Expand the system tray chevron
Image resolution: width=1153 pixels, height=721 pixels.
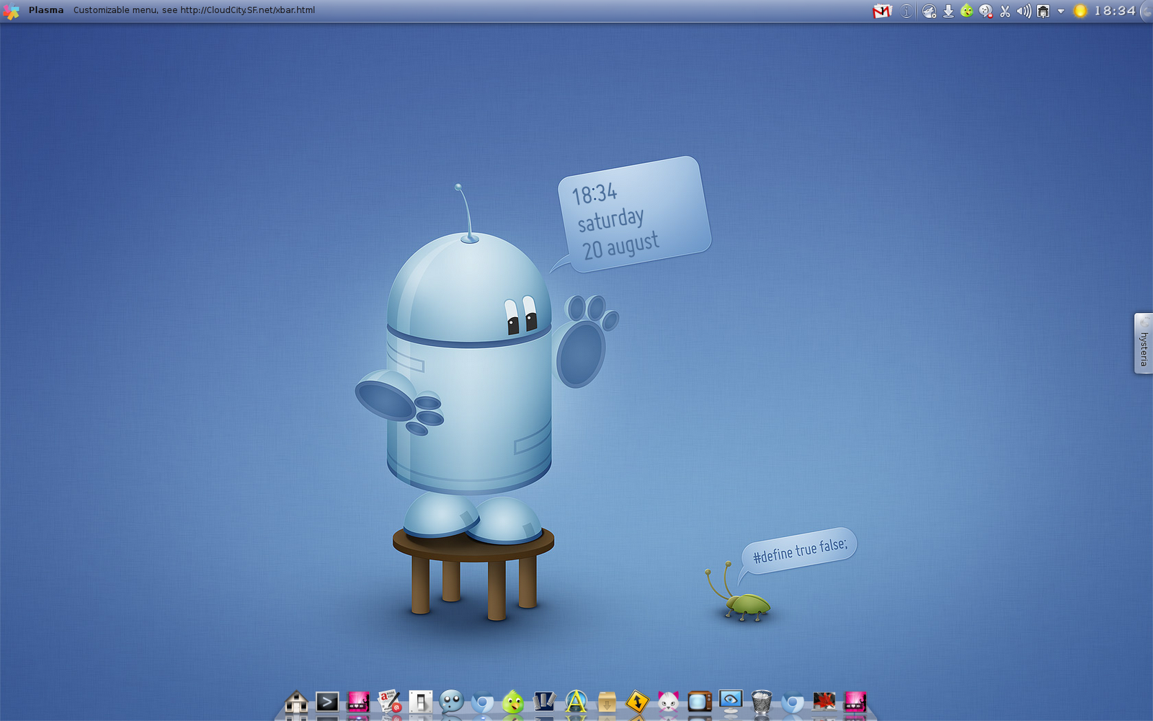pyautogui.click(x=1059, y=11)
